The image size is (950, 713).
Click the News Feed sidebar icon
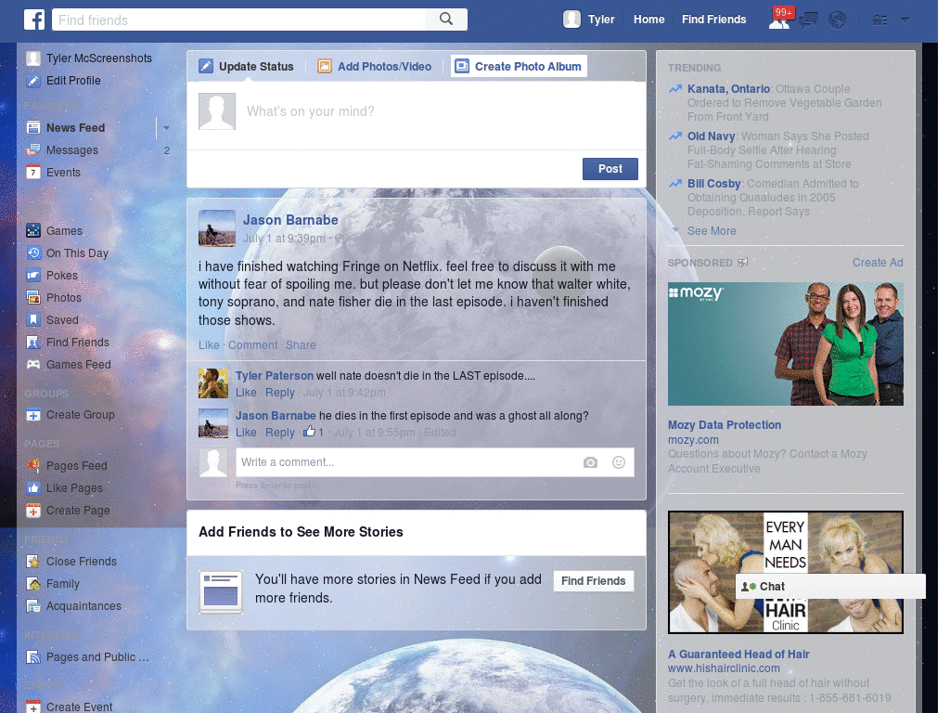click(x=33, y=128)
